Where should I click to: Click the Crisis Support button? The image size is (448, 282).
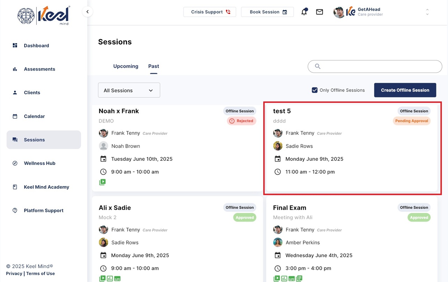coord(210,12)
